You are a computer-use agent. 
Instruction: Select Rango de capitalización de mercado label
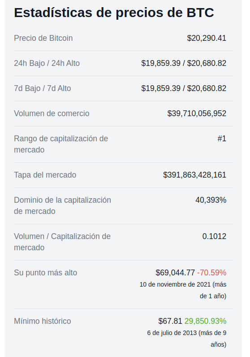point(61,144)
